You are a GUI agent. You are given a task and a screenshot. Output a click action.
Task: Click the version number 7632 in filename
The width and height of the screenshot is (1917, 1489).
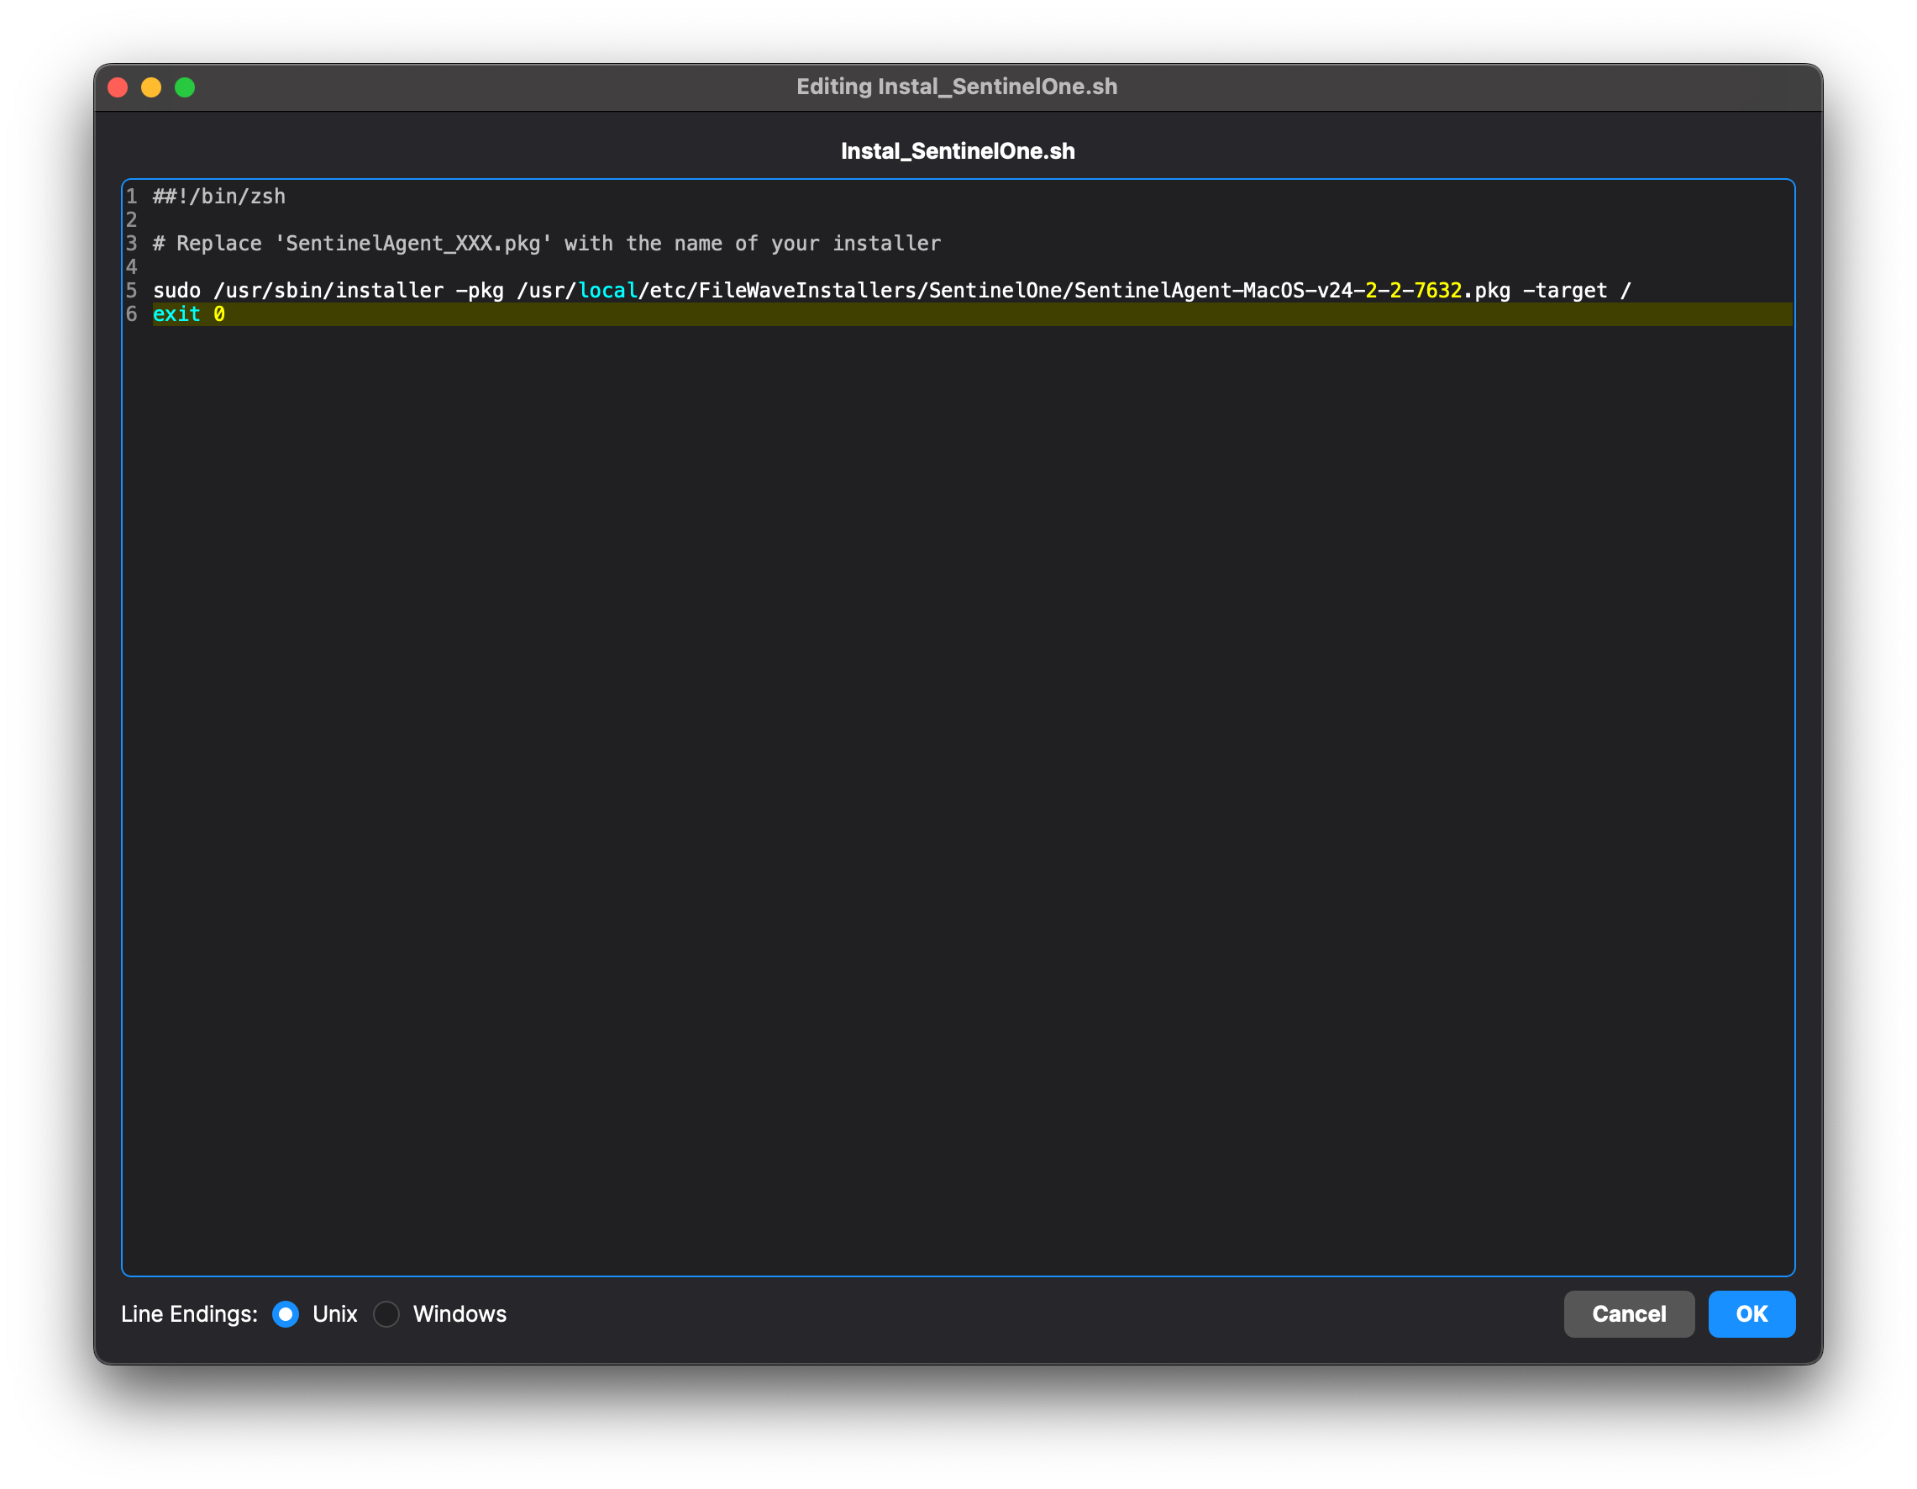coord(1438,291)
